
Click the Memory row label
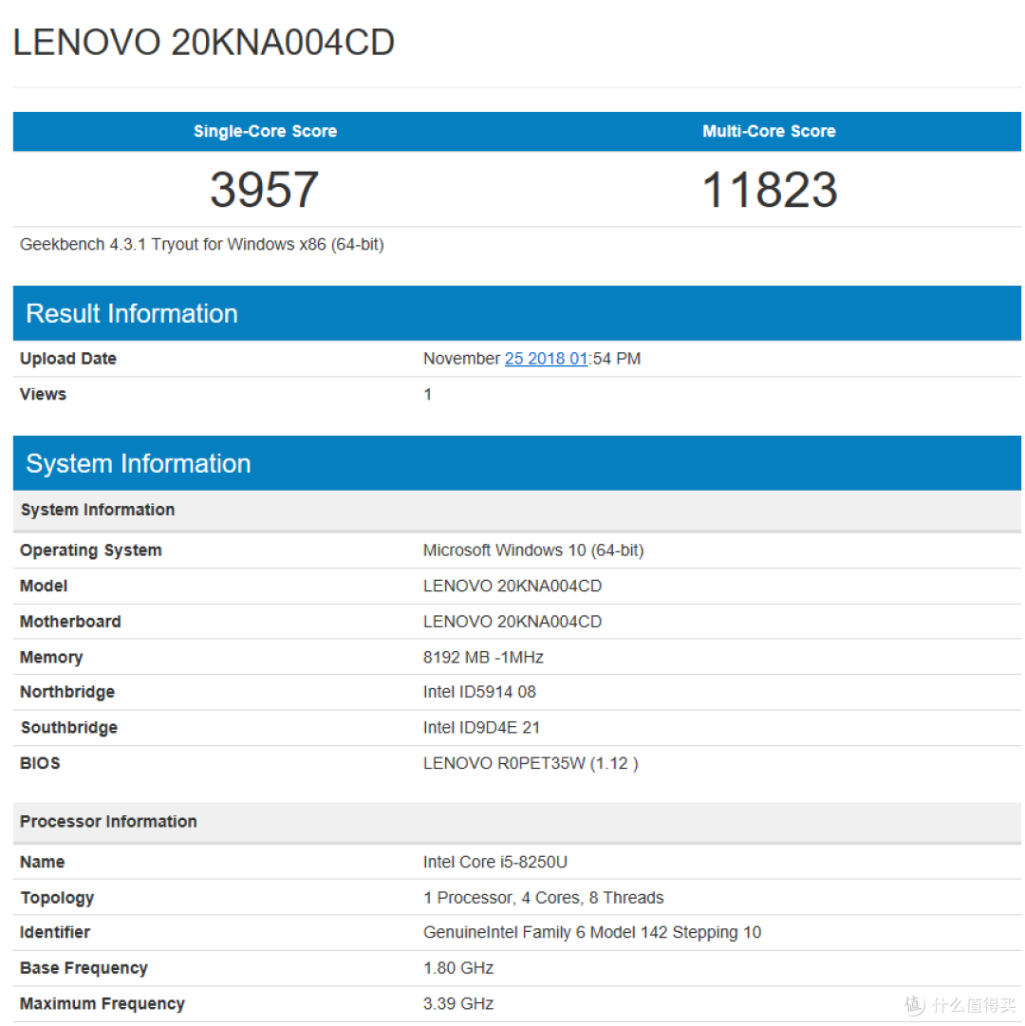pos(51,657)
